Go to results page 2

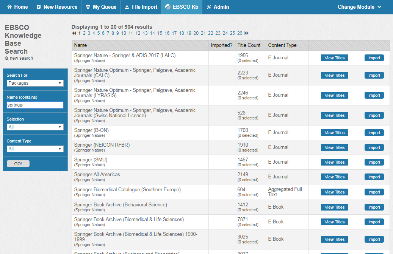coord(84,33)
